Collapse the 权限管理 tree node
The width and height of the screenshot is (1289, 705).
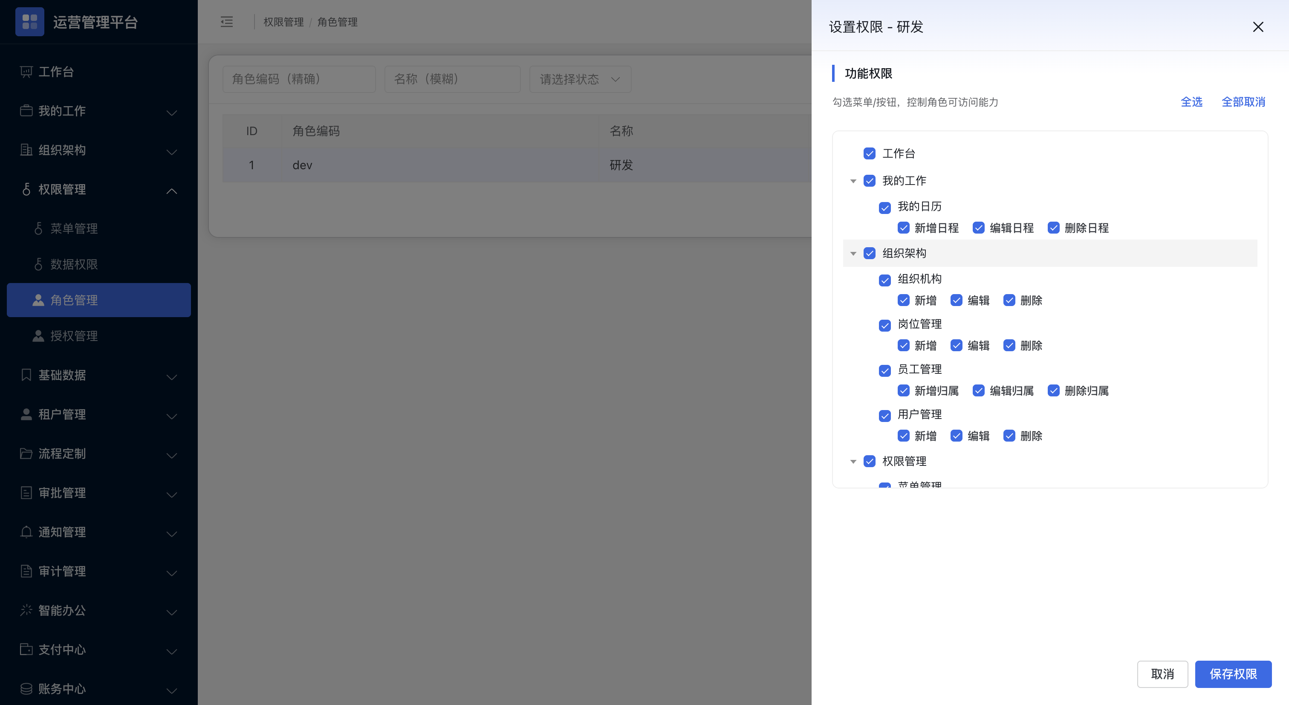coord(853,461)
